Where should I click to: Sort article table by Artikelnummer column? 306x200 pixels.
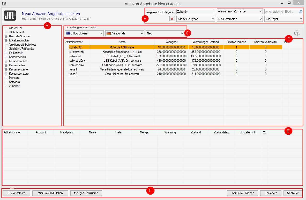[x=74, y=42]
